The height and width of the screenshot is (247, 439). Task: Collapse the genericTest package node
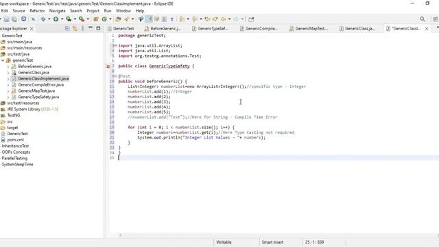pos(3,60)
